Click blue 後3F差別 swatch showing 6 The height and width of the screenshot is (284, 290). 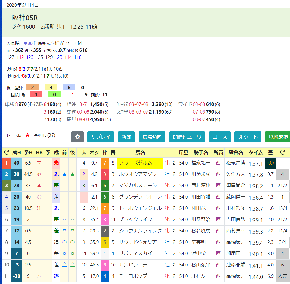tap(69, 87)
